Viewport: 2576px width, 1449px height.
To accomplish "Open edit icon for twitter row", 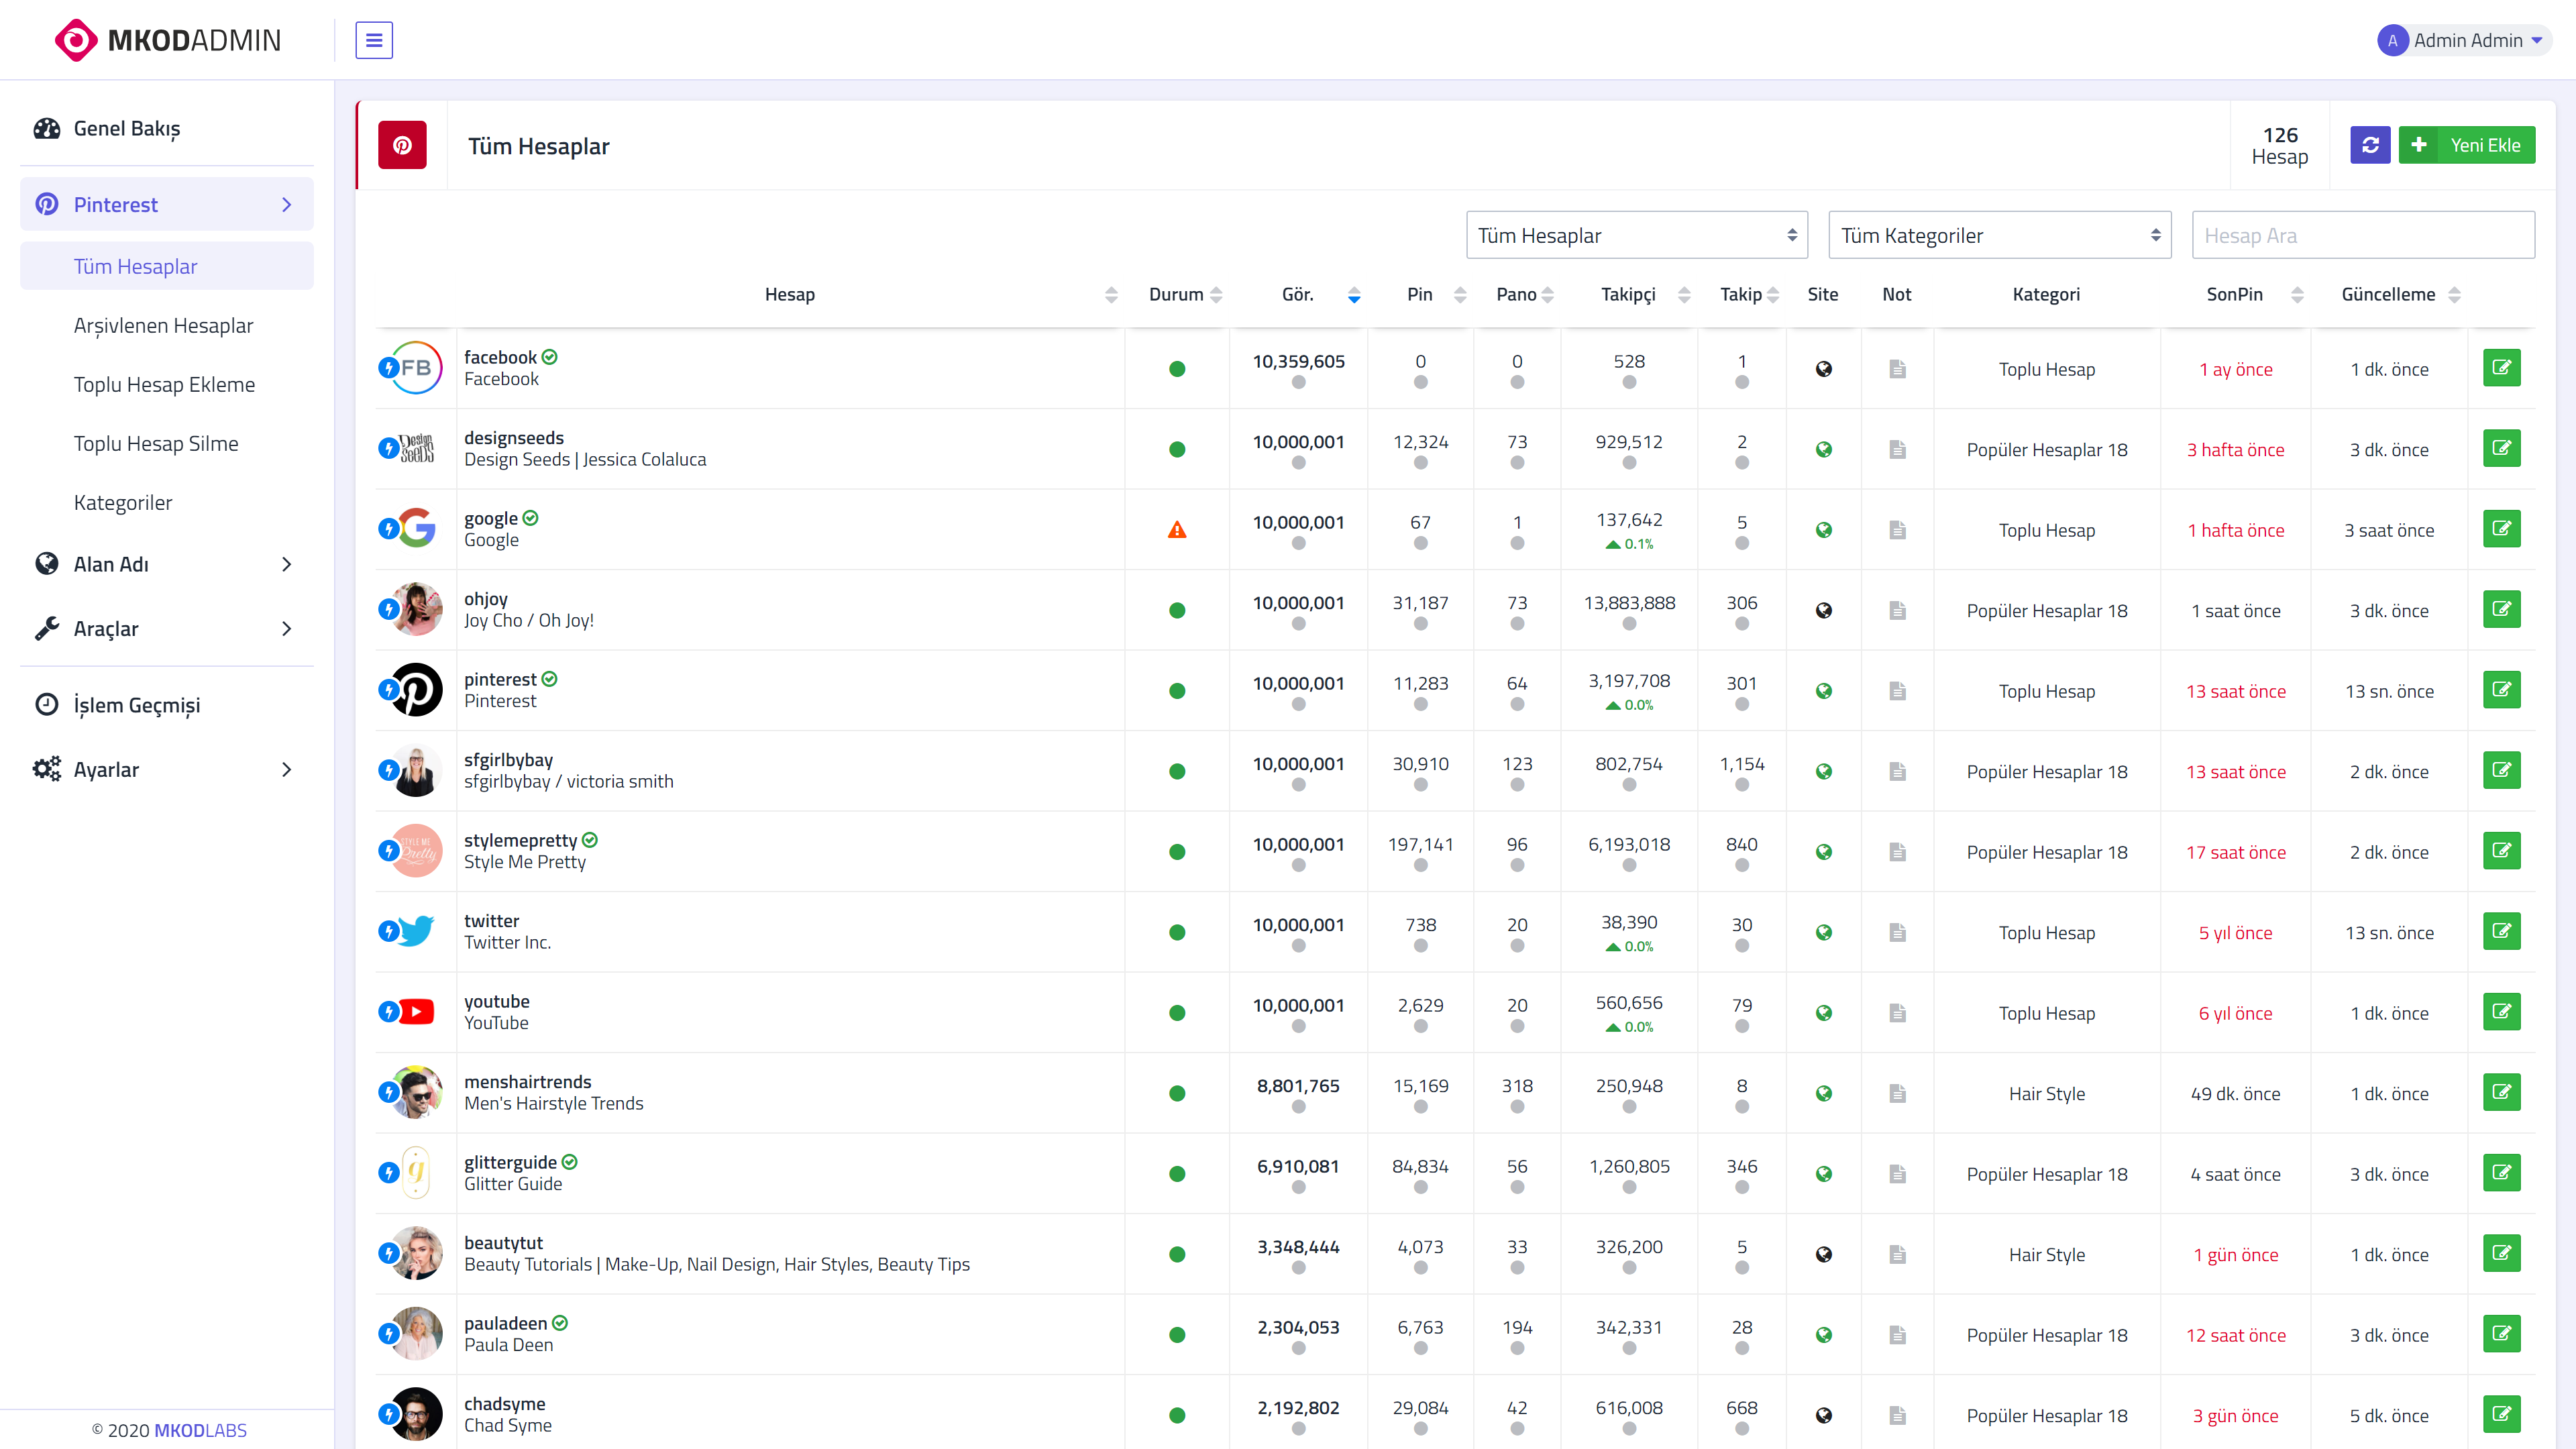I will tap(2501, 931).
